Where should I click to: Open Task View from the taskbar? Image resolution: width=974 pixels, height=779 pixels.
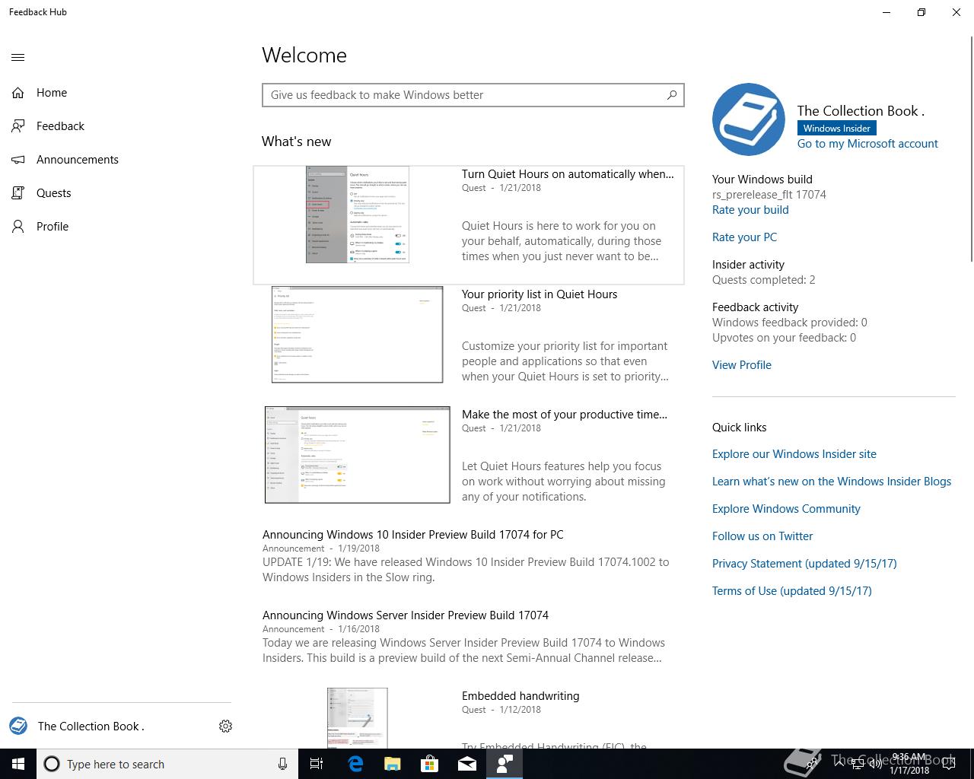317,764
